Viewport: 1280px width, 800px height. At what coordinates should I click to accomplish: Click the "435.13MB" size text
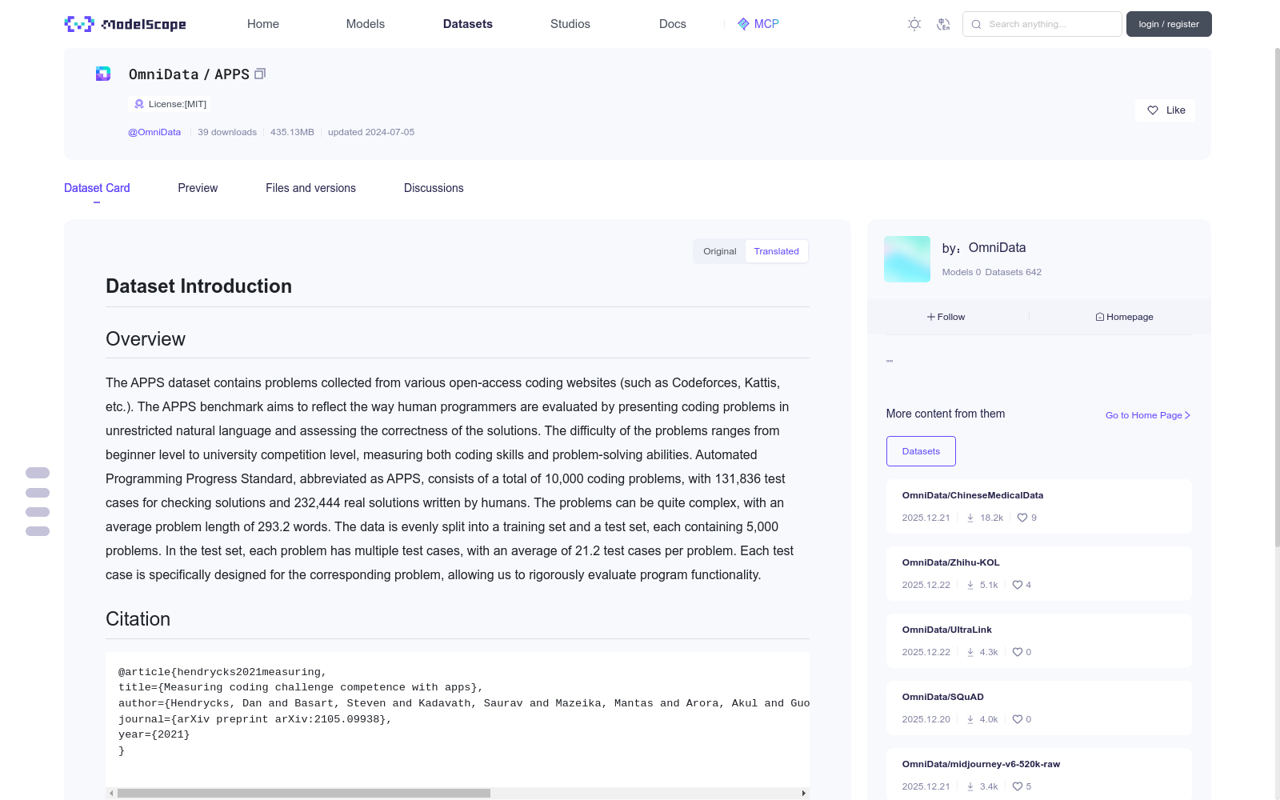click(292, 132)
